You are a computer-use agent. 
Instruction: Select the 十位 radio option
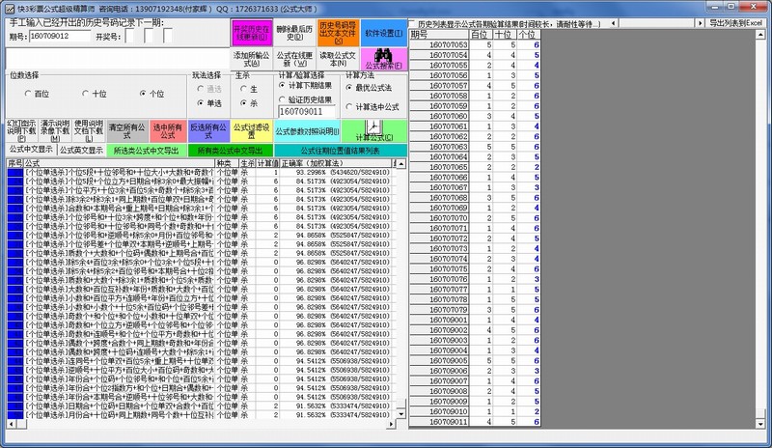[94, 94]
